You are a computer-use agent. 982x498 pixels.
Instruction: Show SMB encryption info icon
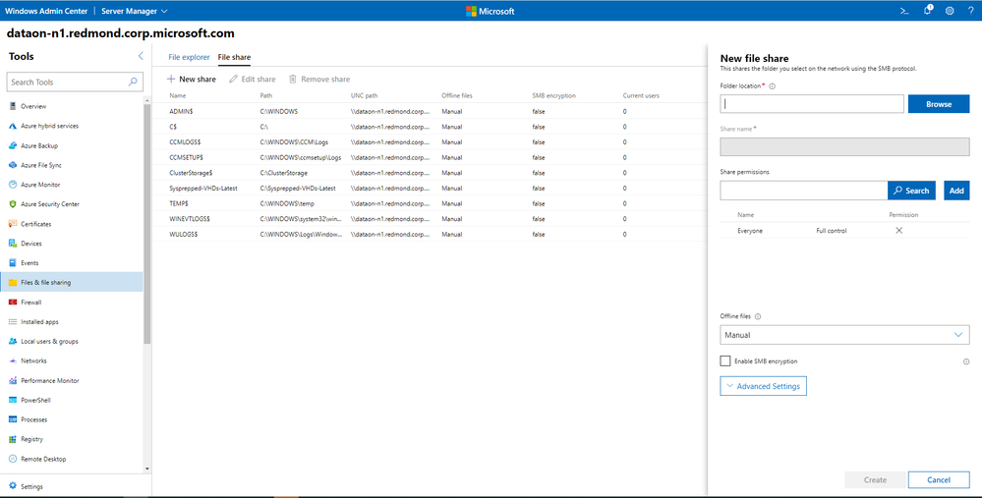click(965, 361)
